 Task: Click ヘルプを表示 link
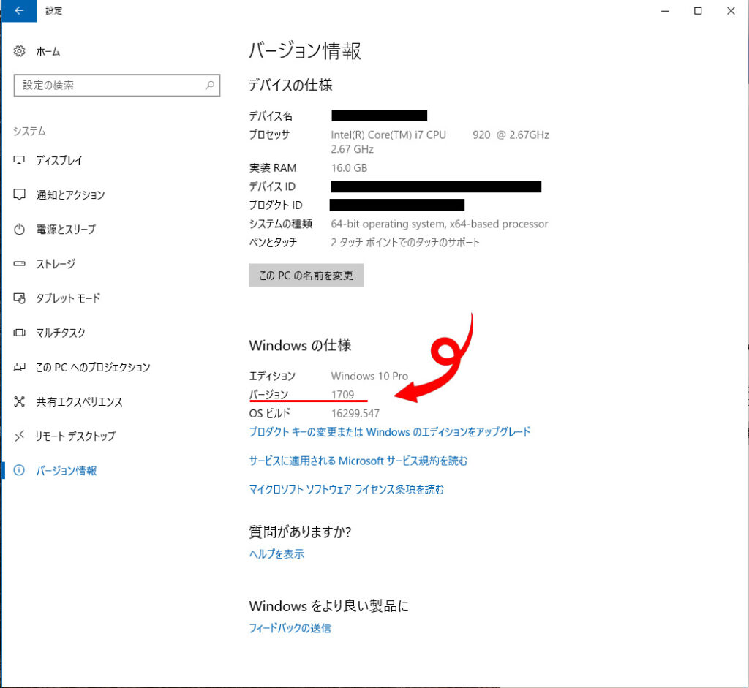[x=276, y=554]
